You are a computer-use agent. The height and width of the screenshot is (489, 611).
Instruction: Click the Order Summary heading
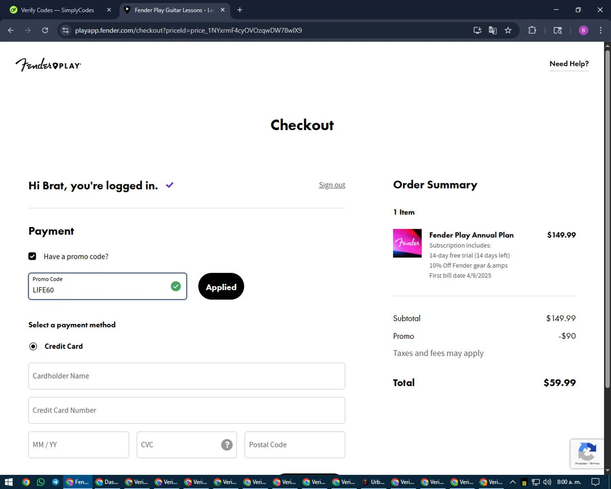435,185
